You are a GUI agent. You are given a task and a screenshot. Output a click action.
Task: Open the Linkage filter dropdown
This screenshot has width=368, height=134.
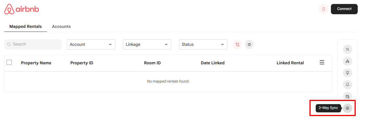[147, 44]
